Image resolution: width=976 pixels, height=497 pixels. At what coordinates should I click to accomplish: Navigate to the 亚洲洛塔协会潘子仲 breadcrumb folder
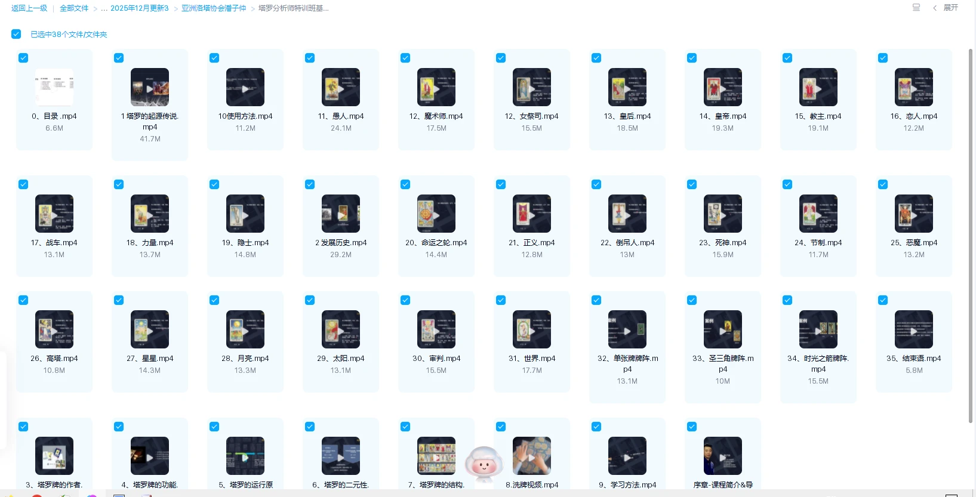point(214,8)
